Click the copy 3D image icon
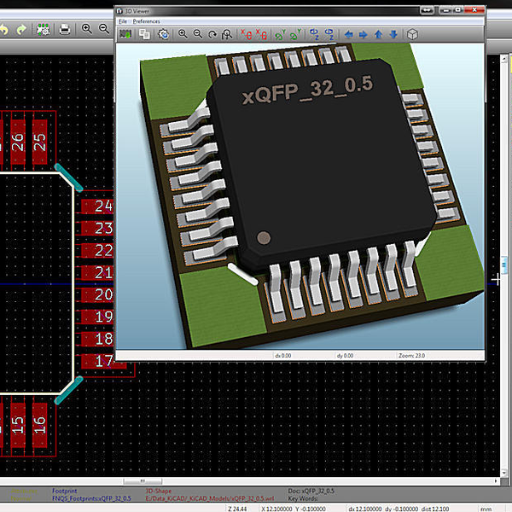 [x=144, y=34]
